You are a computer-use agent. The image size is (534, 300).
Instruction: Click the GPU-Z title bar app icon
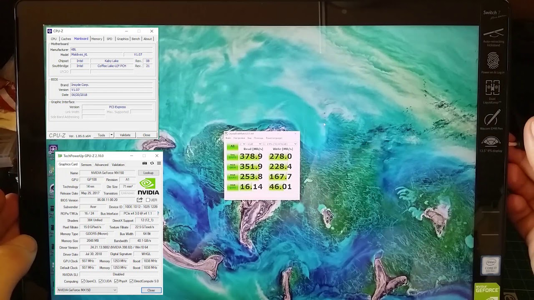(60, 156)
